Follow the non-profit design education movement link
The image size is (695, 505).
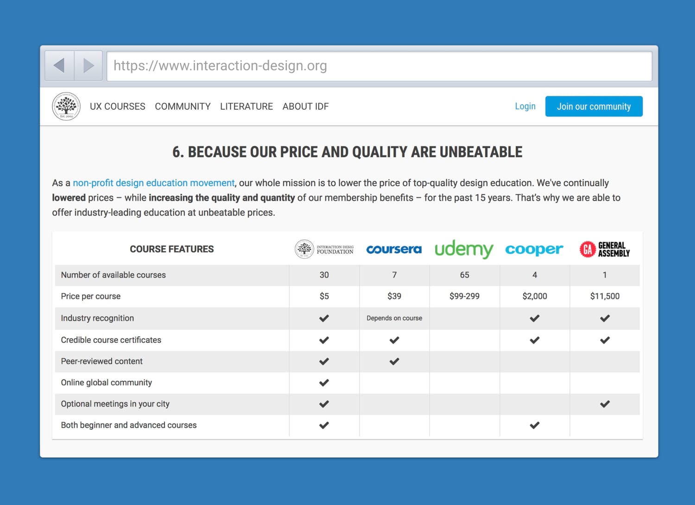[154, 183]
